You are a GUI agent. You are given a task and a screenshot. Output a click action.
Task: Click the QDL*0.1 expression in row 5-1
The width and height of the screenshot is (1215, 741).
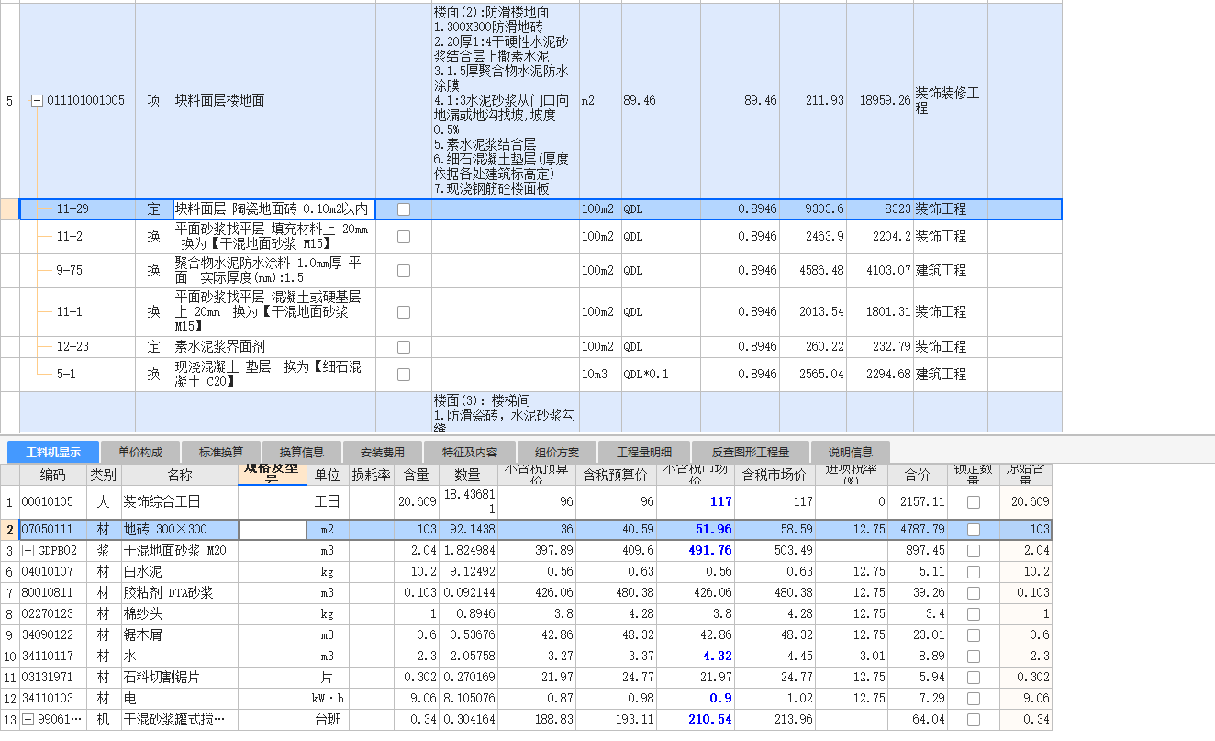(661, 375)
